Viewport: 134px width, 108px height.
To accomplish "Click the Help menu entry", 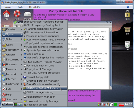I will coord(12,95).
